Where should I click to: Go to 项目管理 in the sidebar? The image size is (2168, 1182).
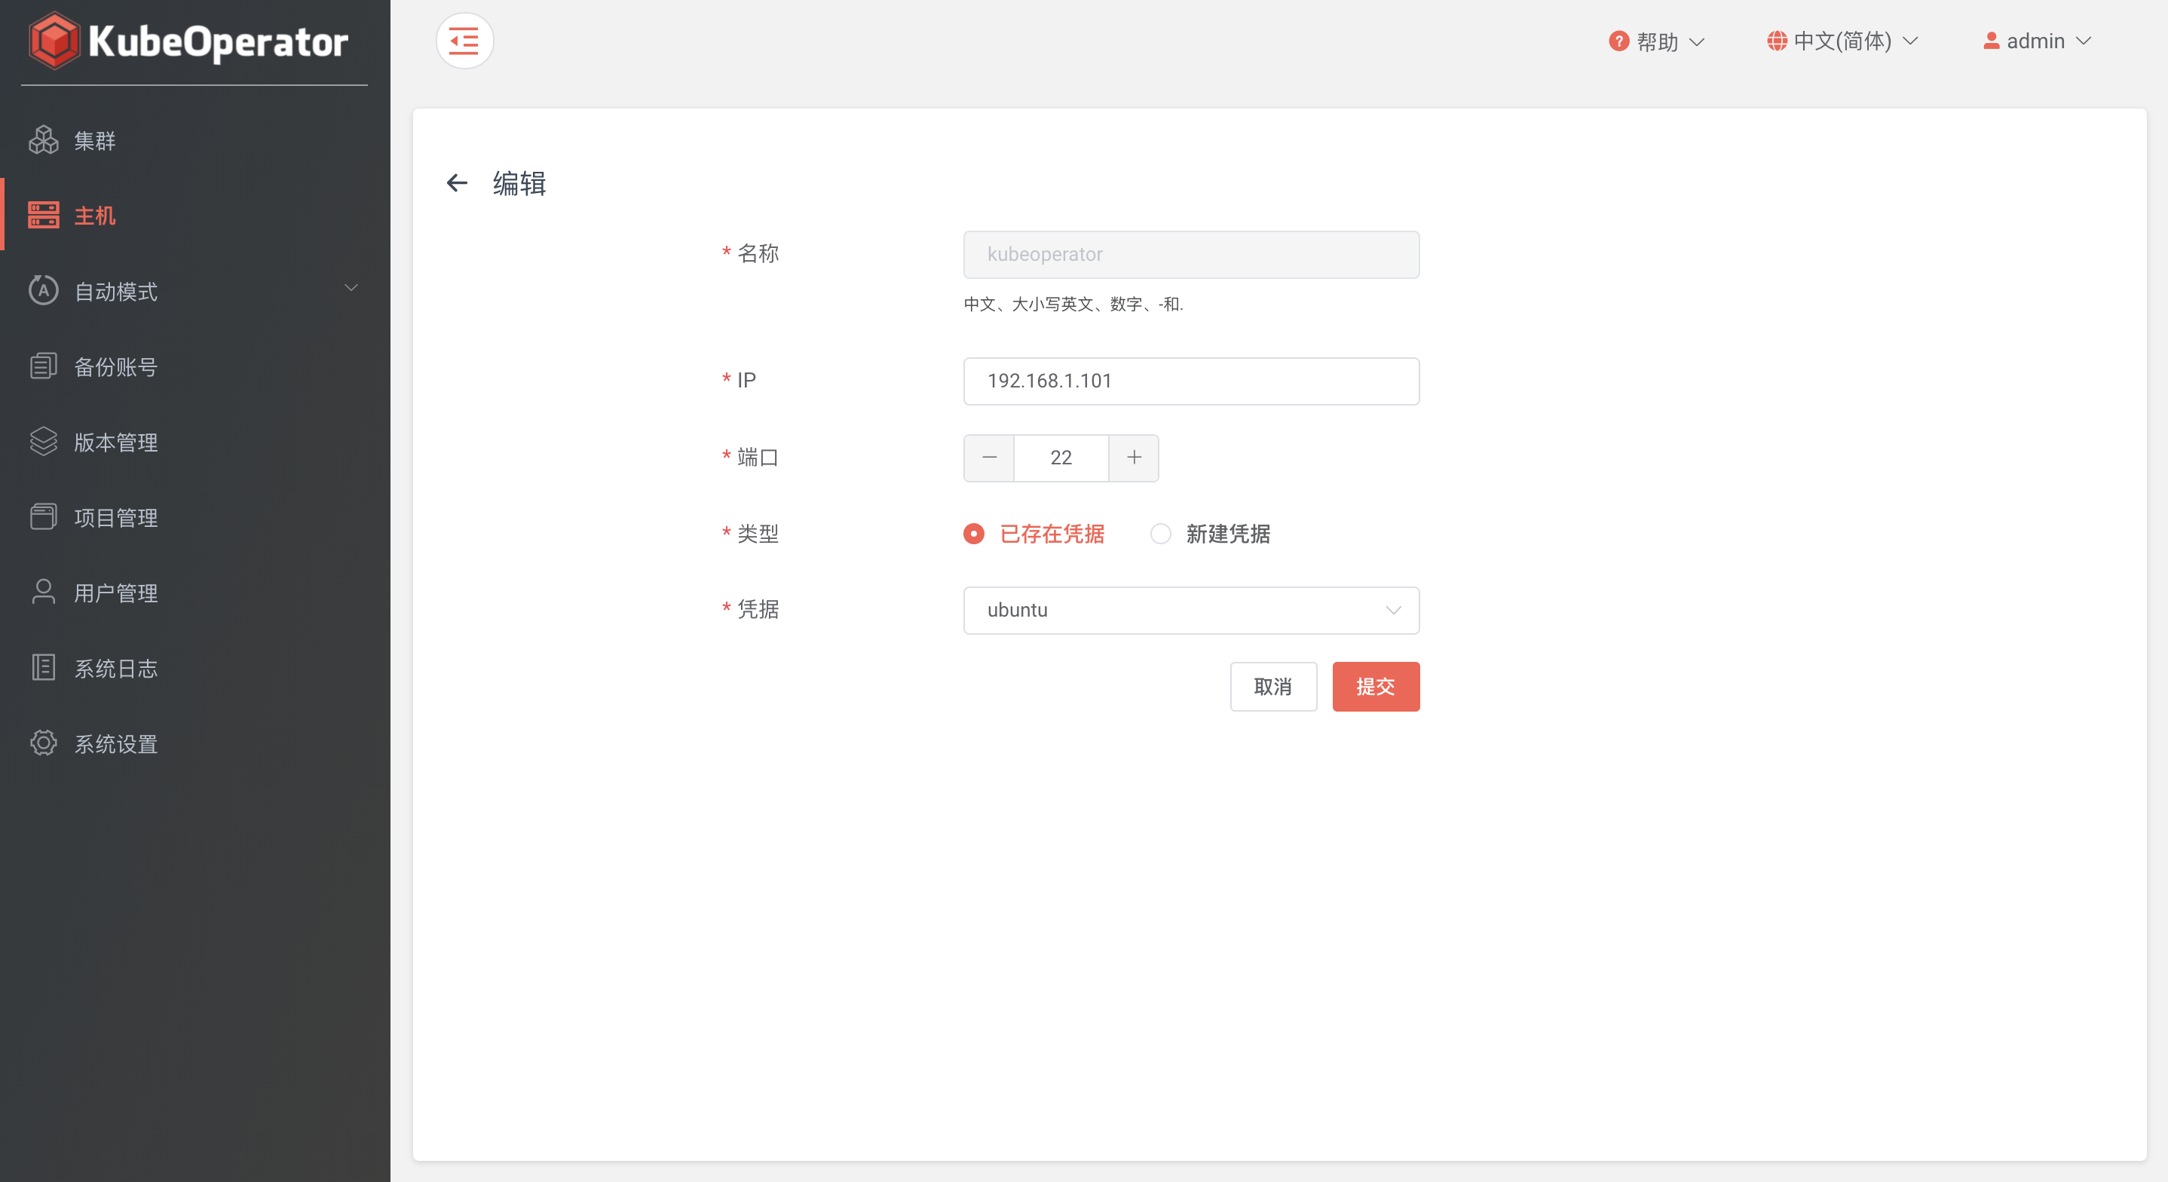(115, 518)
